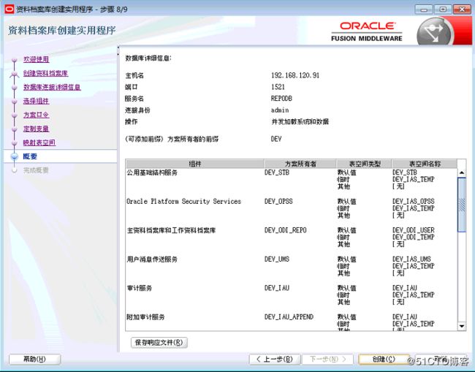The width and height of the screenshot is (475, 372).
Task: Select the Oracle Platform Security Services row
Action: click(x=292, y=208)
